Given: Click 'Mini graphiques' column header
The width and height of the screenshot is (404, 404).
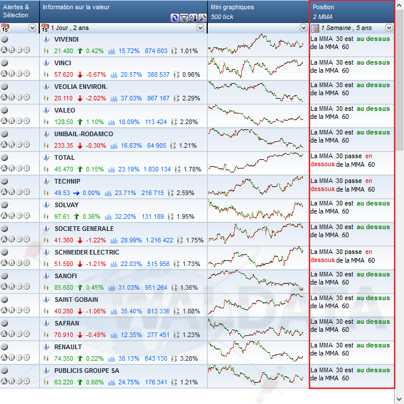Looking at the screenshot, I should pyautogui.click(x=258, y=12).
